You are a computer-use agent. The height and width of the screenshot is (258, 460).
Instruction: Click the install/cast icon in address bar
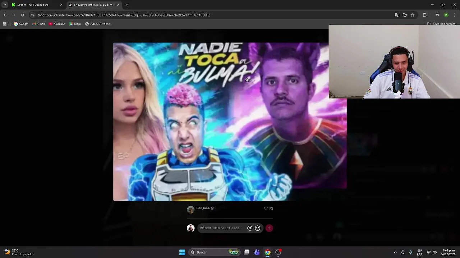point(405,15)
